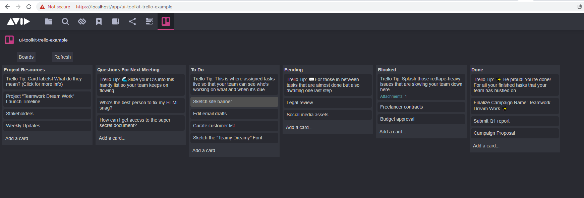Click the Questions For Next Meeting list title

pos(128,70)
